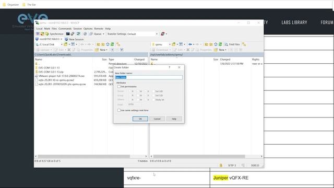Viewport: 334px width, 188px height.
Task: Click the Open in PuTTY icon
Action: [x=73, y=34]
